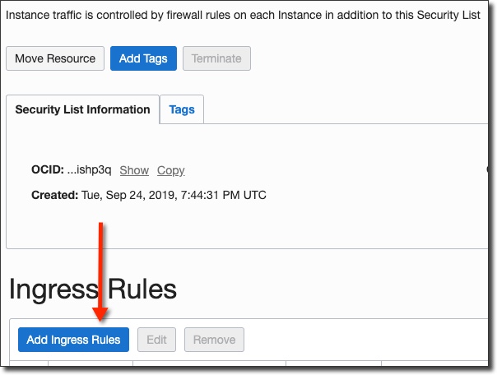Click the greyed-out Terminate button
This screenshot has height=375, width=497.
point(217,58)
